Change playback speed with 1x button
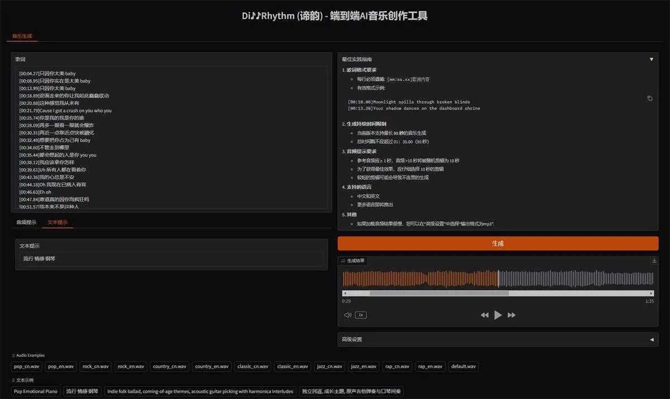Screen dimensions: 670x399 pyautogui.click(x=361, y=315)
